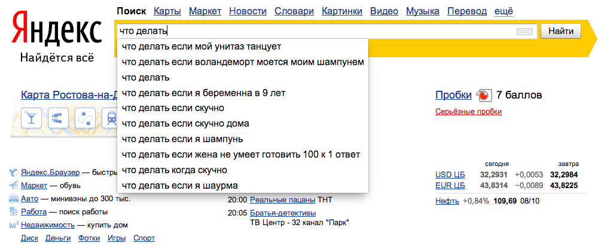Screen dimensions: 601x246
Task: Open the EUR ЦБ exchange rate link
Action: (x=450, y=186)
